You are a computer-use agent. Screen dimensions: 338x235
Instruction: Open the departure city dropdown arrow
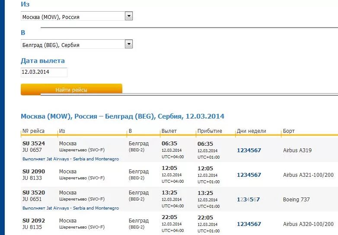(x=129, y=16)
